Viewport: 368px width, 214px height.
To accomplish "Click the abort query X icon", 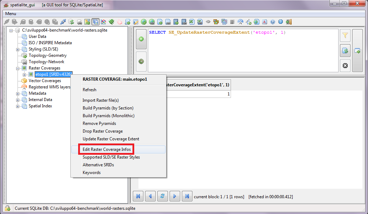I will point(345,66).
